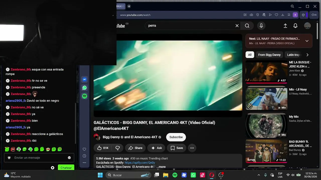Select the From Bigg Danny chip
This screenshot has height=180, width=321.
(269, 55)
